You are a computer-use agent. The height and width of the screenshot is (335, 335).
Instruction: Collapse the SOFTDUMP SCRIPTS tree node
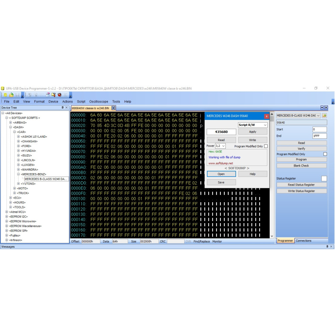click(7, 118)
